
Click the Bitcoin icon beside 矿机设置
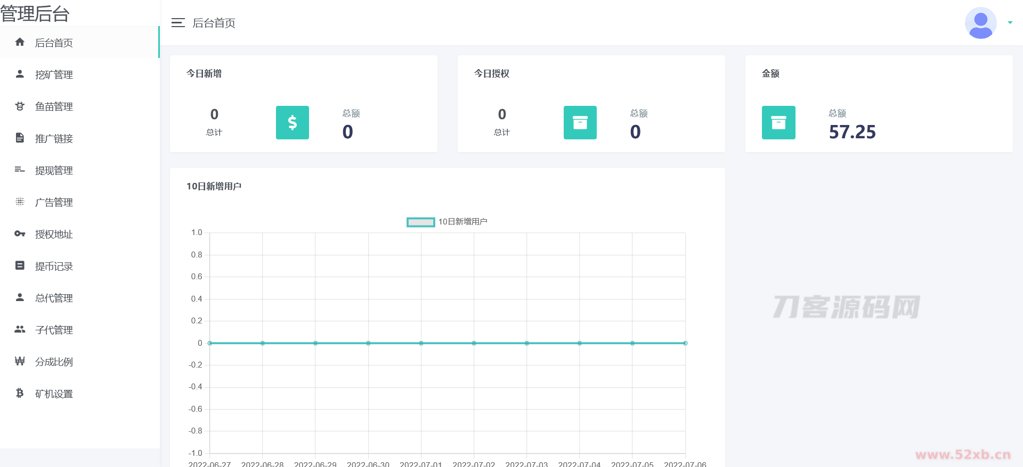tap(20, 393)
